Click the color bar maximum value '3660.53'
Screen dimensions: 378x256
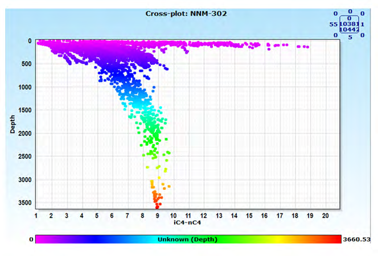click(x=356, y=240)
